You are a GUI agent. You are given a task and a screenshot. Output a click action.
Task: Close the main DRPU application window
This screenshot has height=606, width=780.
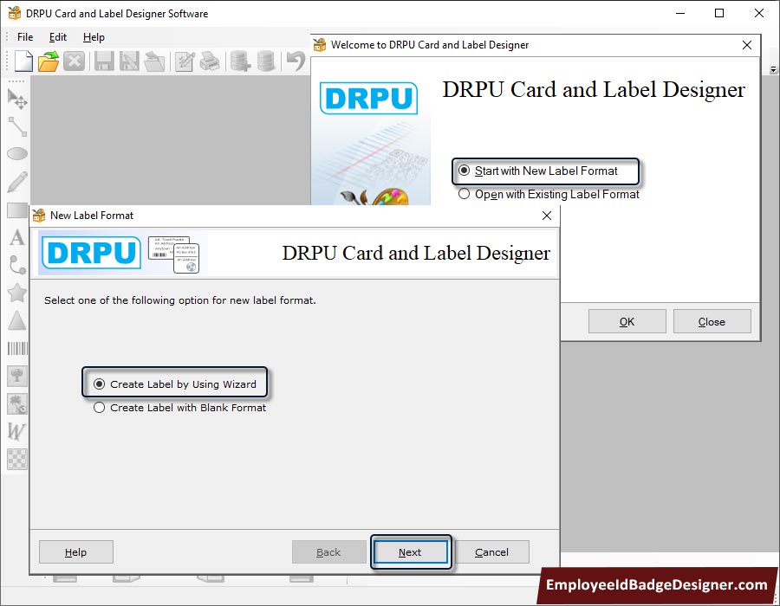[x=758, y=13]
